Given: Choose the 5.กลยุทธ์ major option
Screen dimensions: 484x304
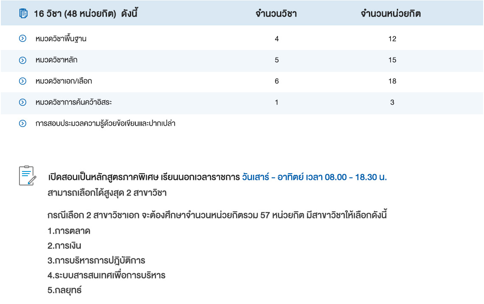Looking at the screenshot, I should tap(65, 290).
